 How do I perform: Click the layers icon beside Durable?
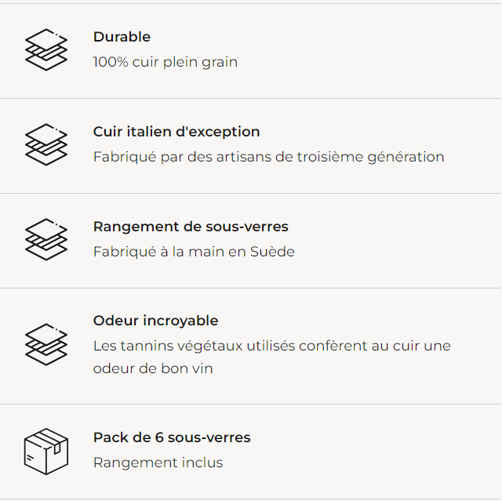click(46, 50)
